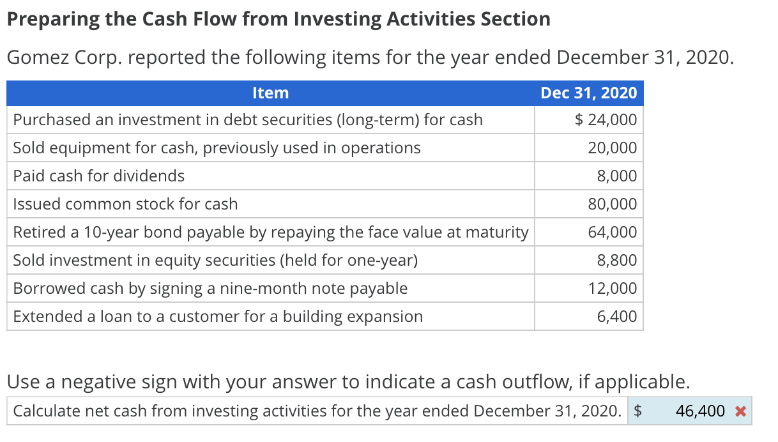Click the red X incorrect-answer icon
Viewport: 778px width, 442px height.
741,411
